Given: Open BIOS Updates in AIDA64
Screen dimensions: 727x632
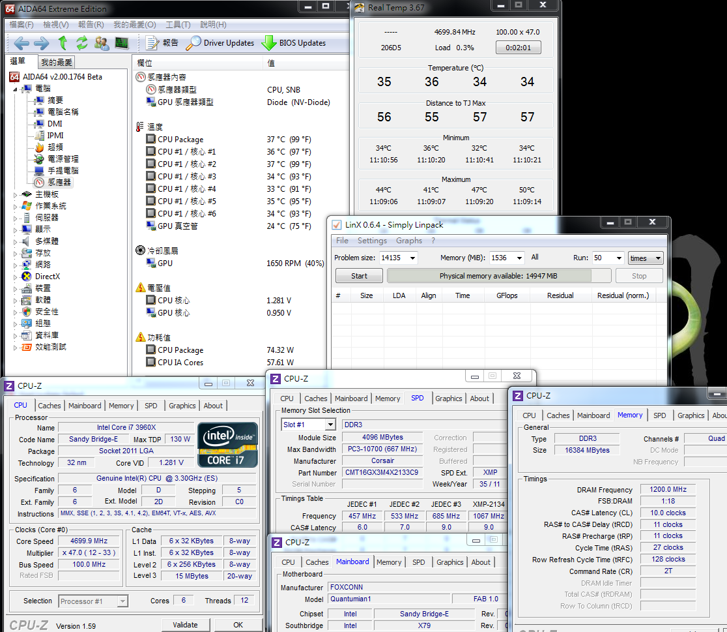Looking at the screenshot, I should click(x=294, y=43).
